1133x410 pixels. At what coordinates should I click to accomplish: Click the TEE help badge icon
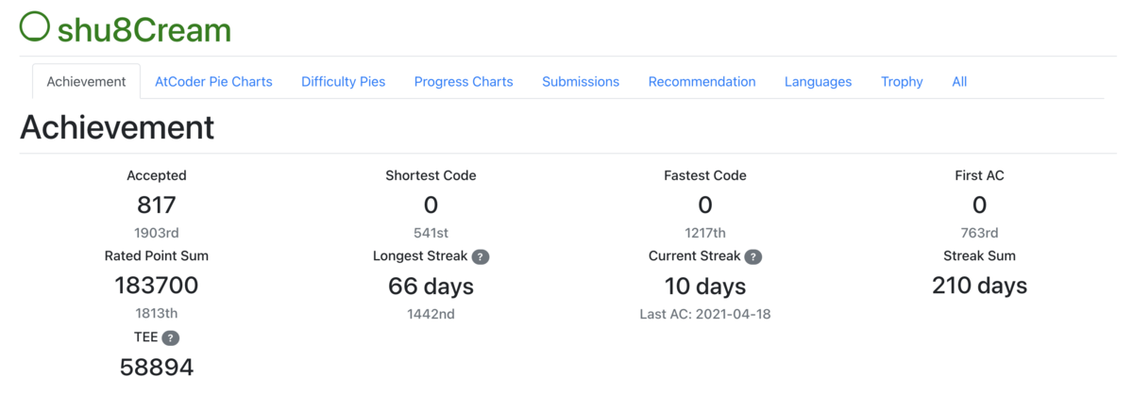(170, 337)
